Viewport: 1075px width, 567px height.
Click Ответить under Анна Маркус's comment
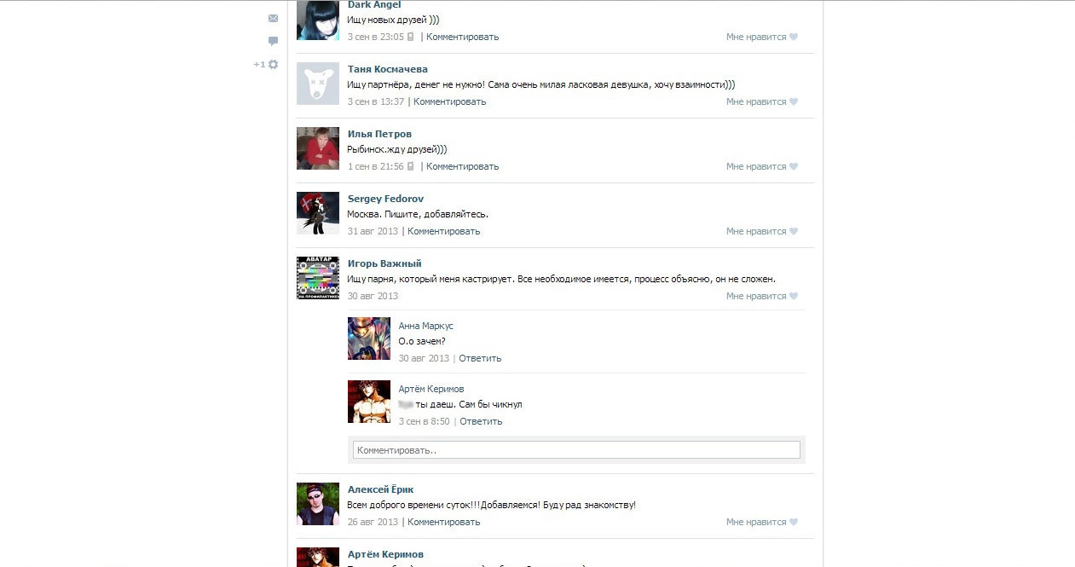(x=480, y=358)
